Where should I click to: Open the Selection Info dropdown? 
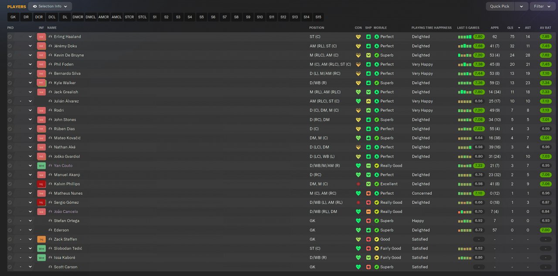50,7
